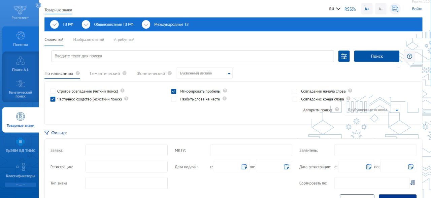Switch to Изобразительный tab

(x=89, y=40)
